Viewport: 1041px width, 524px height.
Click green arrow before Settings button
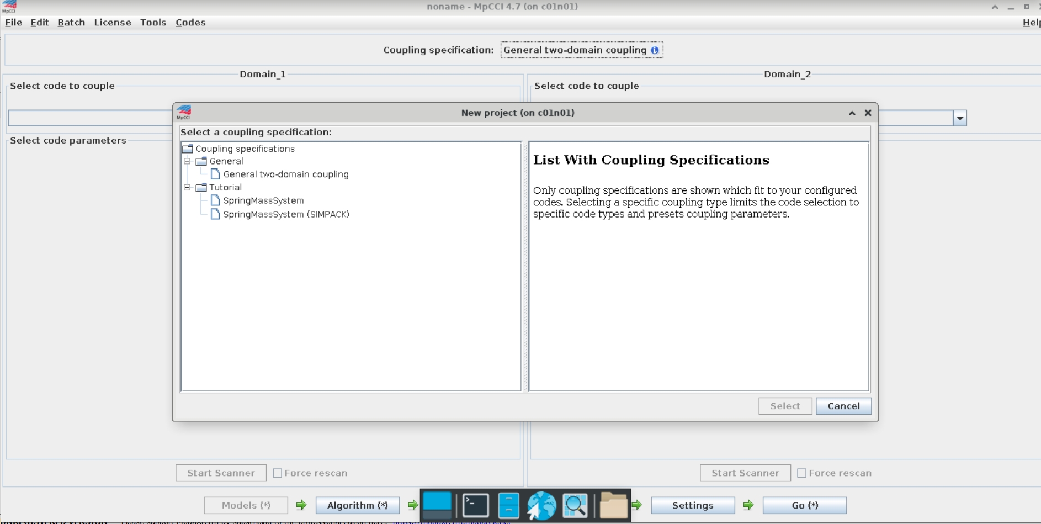point(637,505)
